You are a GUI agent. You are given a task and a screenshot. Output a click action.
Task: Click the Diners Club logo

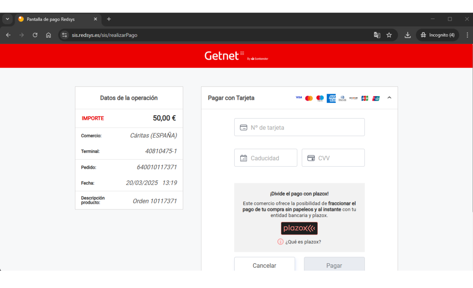click(x=342, y=98)
